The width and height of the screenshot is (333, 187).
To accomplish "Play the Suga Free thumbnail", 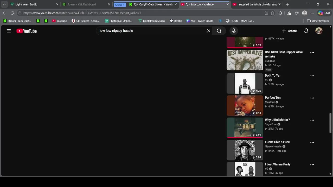I will click(x=245, y=128).
